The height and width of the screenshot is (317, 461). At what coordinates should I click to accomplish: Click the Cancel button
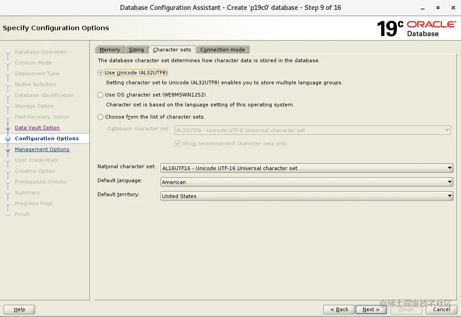(x=441, y=309)
